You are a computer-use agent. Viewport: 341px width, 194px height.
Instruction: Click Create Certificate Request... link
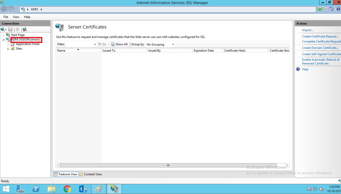[320, 36]
